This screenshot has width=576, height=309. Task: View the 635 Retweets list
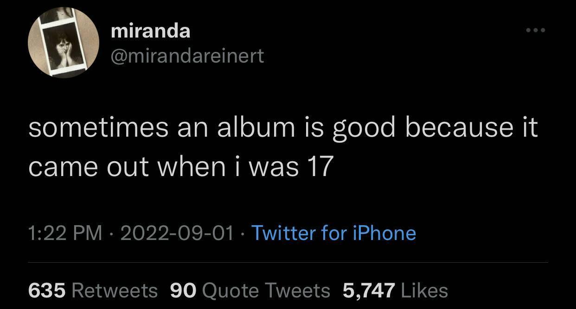(93, 290)
